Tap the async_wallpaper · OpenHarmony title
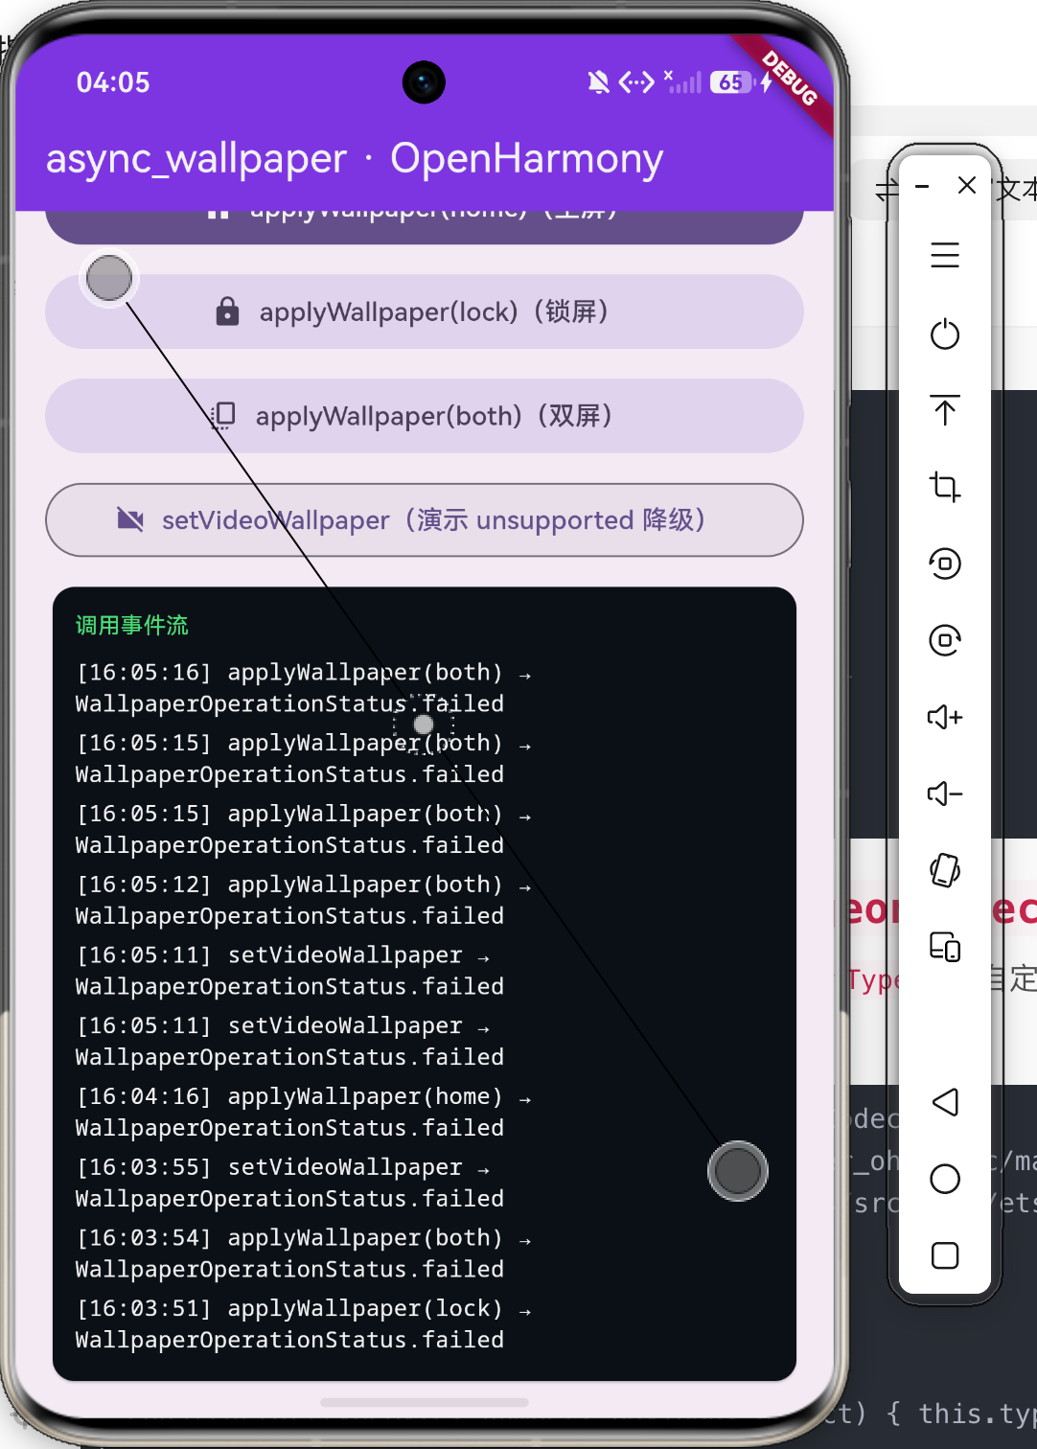Screen dimensions: 1037x1449 tap(355, 158)
